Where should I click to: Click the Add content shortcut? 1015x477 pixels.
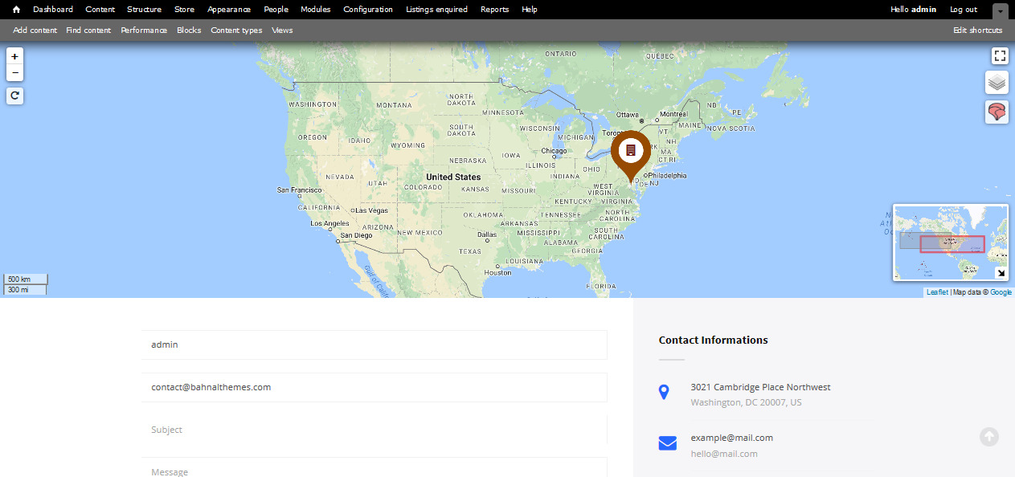tap(35, 31)
